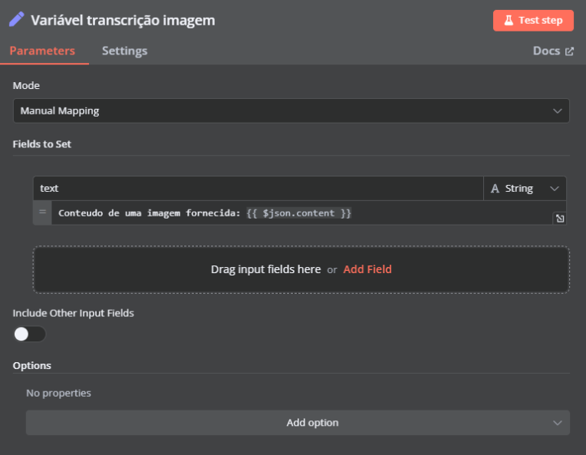This screenshot has width=586, height=455.
Task: Switch to the Settings tab
Action: (x=124, y=51)
